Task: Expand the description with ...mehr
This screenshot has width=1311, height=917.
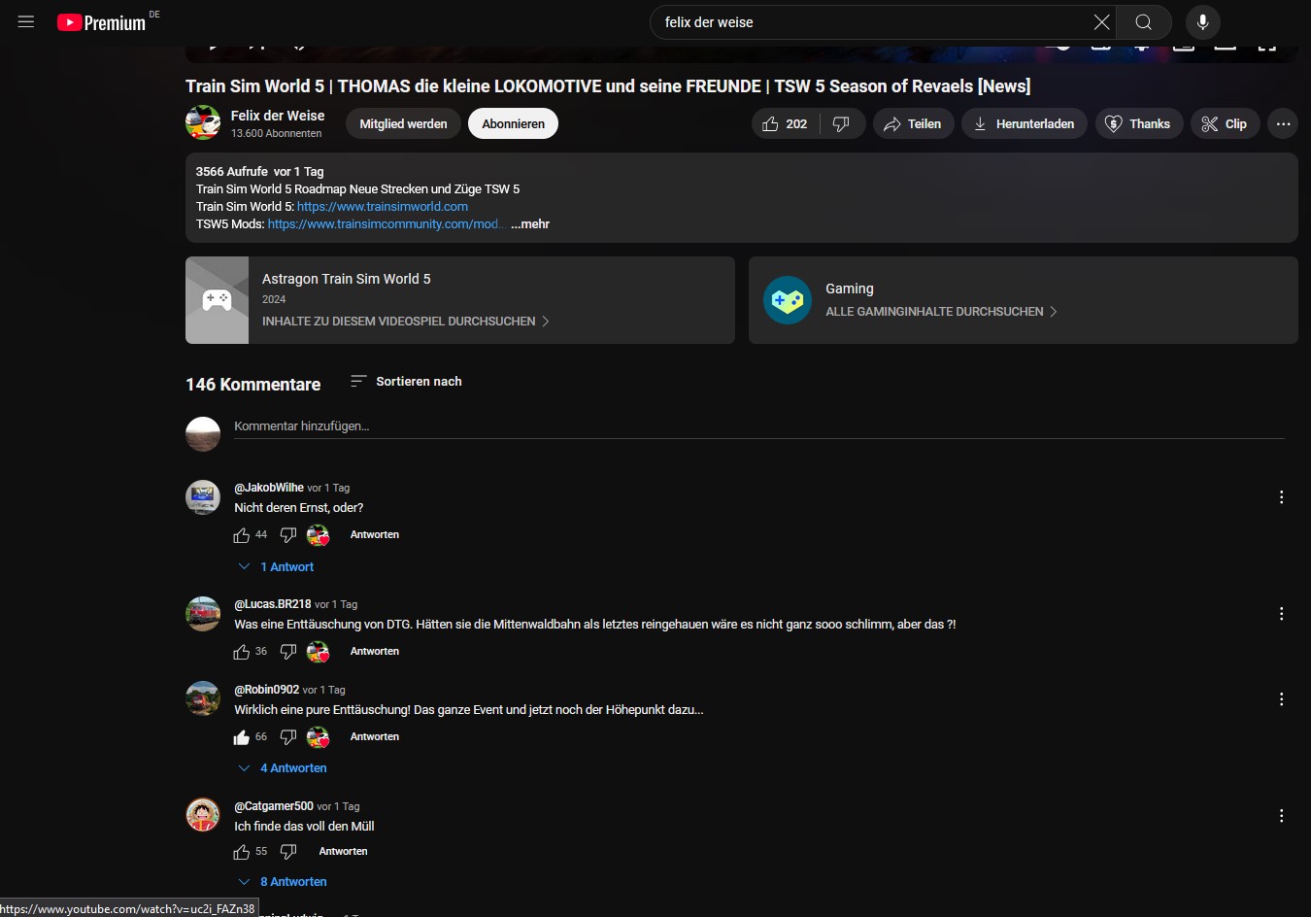Action: (x=530, y=224)
